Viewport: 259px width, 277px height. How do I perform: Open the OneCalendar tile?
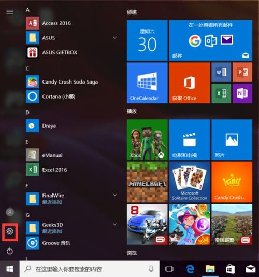click(147, 82)
